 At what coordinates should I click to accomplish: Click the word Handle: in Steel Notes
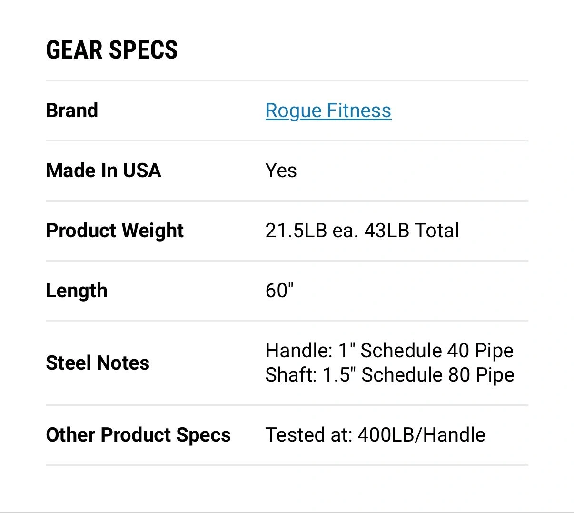pyautogui.click(x=299, y=351)
